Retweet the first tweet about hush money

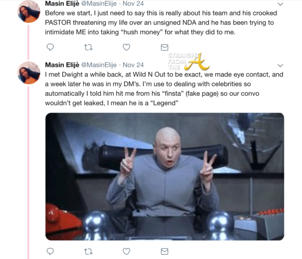coord(88,47)
